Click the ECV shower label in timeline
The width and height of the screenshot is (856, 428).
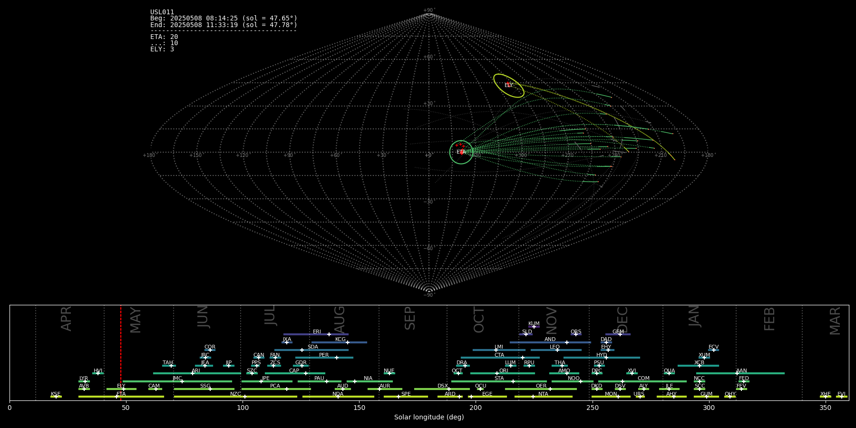[713, 347]
